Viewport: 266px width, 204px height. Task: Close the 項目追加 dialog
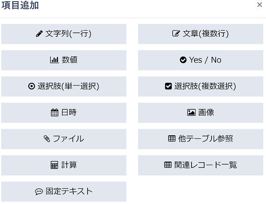259,5
